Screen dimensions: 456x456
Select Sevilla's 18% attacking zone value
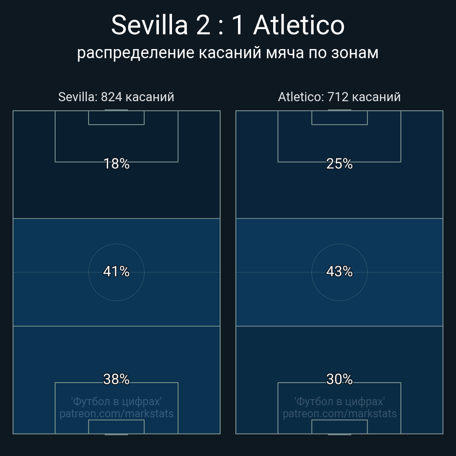click(116, 164)
